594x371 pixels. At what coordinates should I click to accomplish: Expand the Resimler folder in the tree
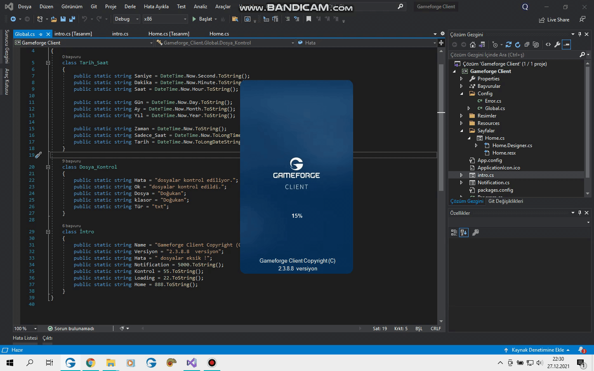461,116
